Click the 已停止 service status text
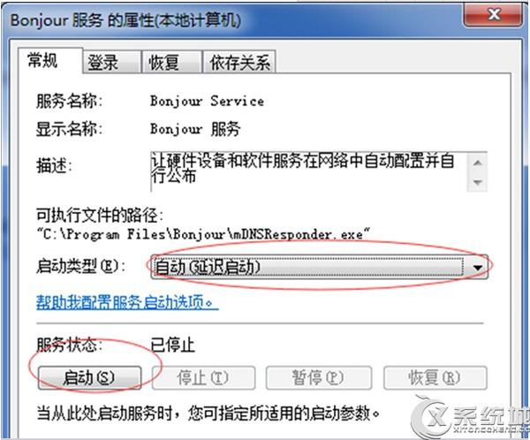This screenshot has height=440, width=530. [x=173, y=345]
